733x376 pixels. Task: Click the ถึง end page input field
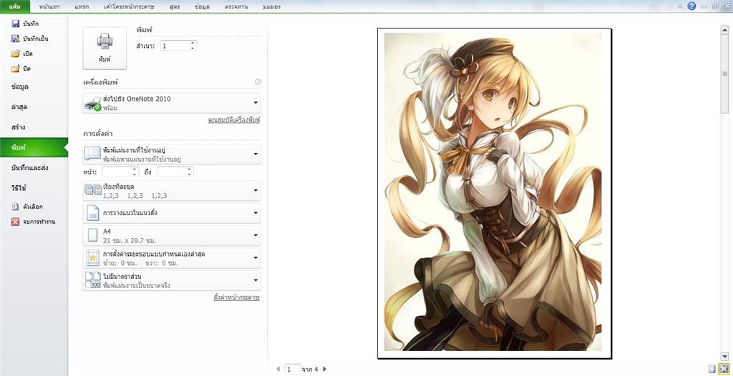point(172,172)
